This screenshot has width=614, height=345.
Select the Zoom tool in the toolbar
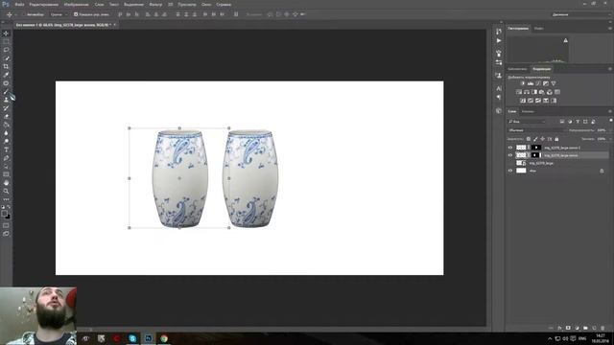tap(6, 192)
